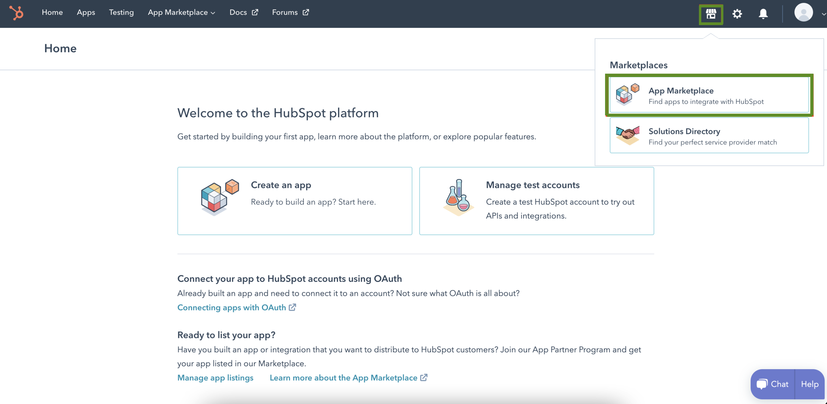Viewport: 827px width, 404px height.
Task: Open the Forums external link in the navbar
Action: tap(290, 12)
